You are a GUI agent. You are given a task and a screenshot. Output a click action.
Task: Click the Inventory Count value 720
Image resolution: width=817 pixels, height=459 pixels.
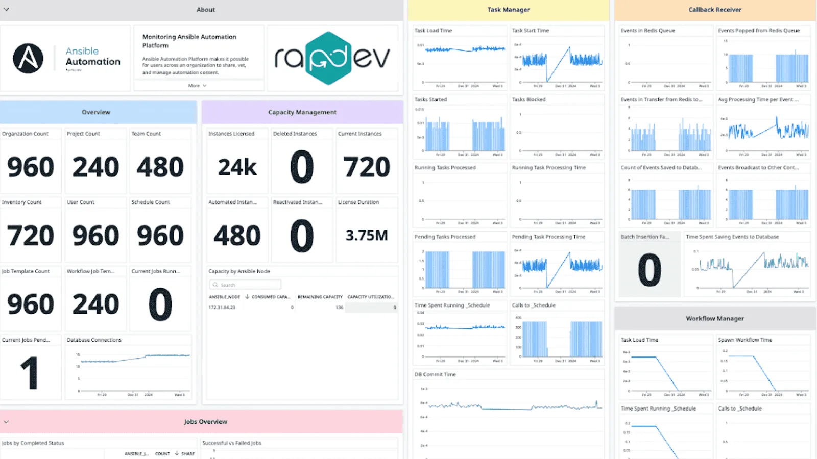click(x=31, y=236)
